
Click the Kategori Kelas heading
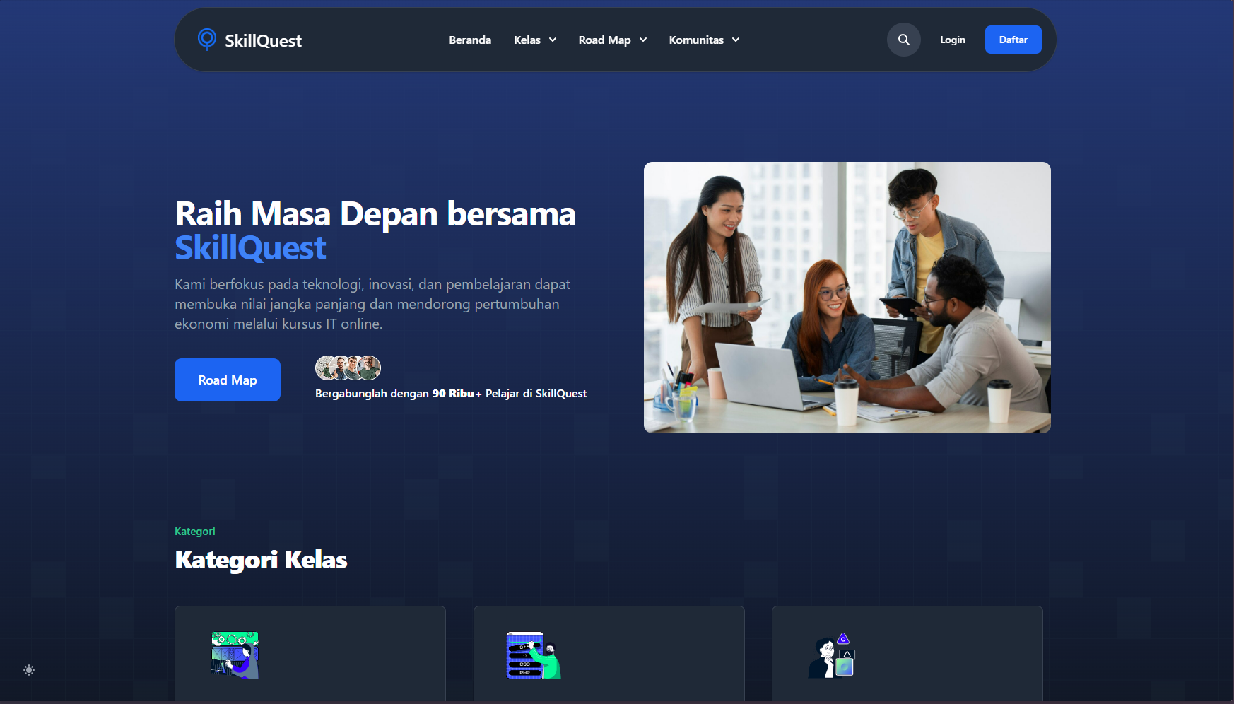click(x=261, y=560)
